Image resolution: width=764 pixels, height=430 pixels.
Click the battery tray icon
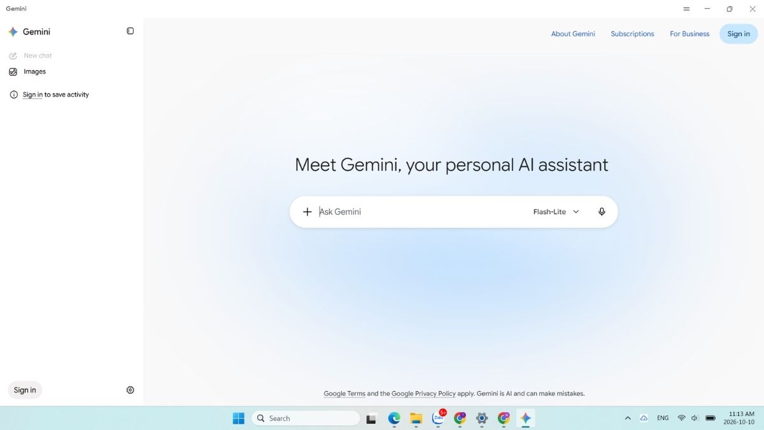(x=711, y=419)
